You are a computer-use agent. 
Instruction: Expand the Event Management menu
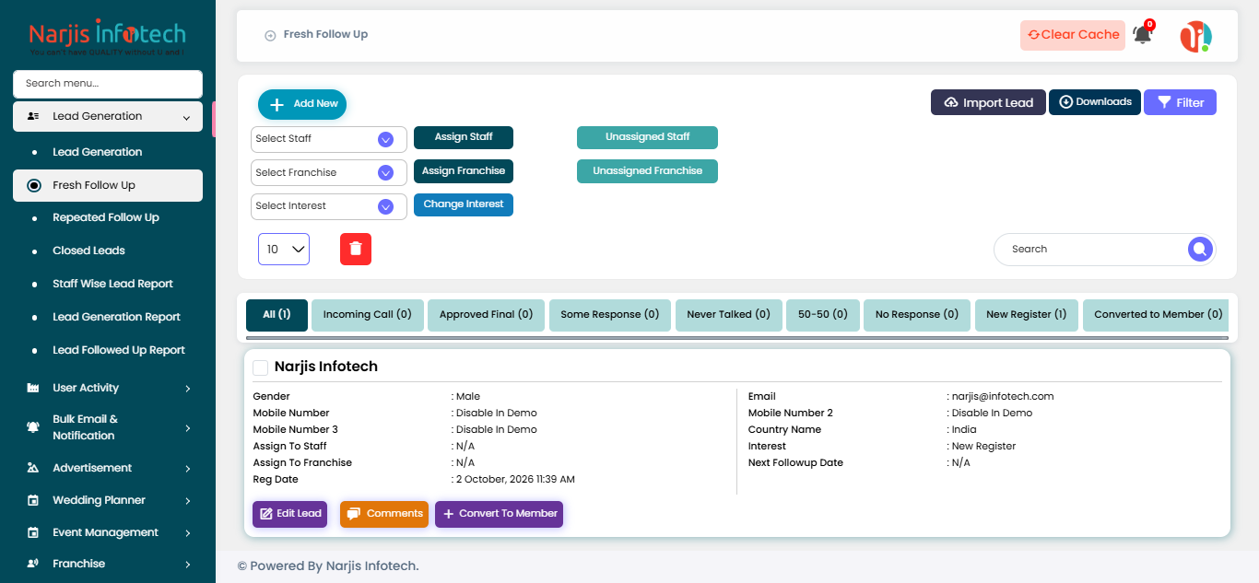coord(187,533)
